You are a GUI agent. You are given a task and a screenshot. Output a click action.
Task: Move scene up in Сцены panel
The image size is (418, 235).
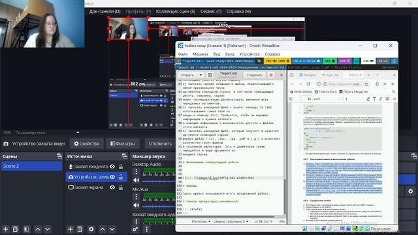(38, 229)
